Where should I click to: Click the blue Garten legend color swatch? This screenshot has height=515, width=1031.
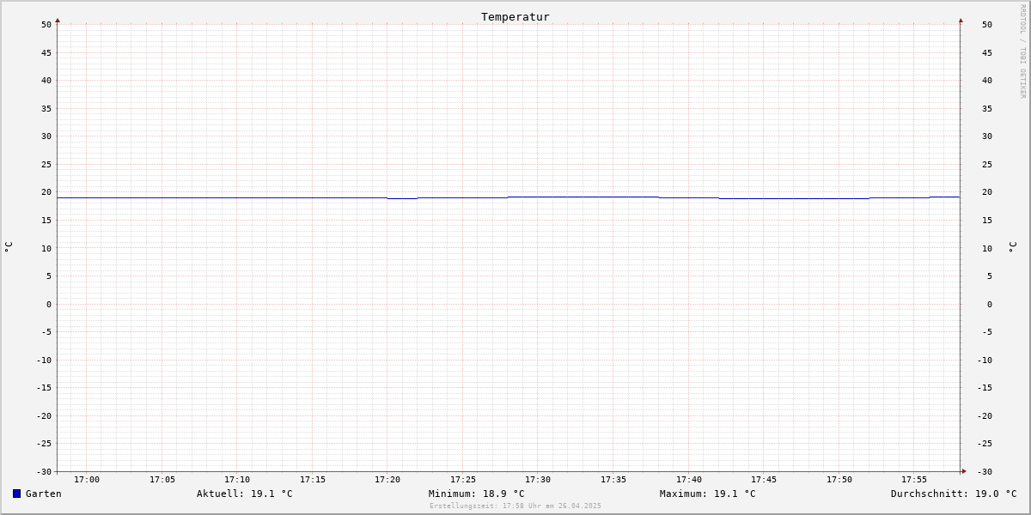click(x=16, y=494)
